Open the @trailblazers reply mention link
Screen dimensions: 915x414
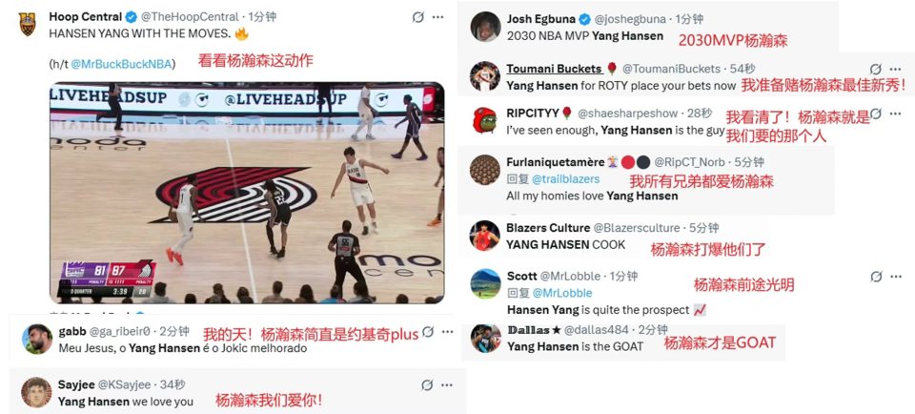tap(565, 178)
